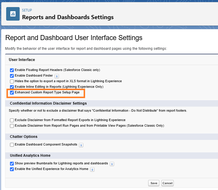The width and height of the screenshot is (218, 190).
Task: Click Confidential Information Disclaimer Settings heading
Action: pos(48,103)
